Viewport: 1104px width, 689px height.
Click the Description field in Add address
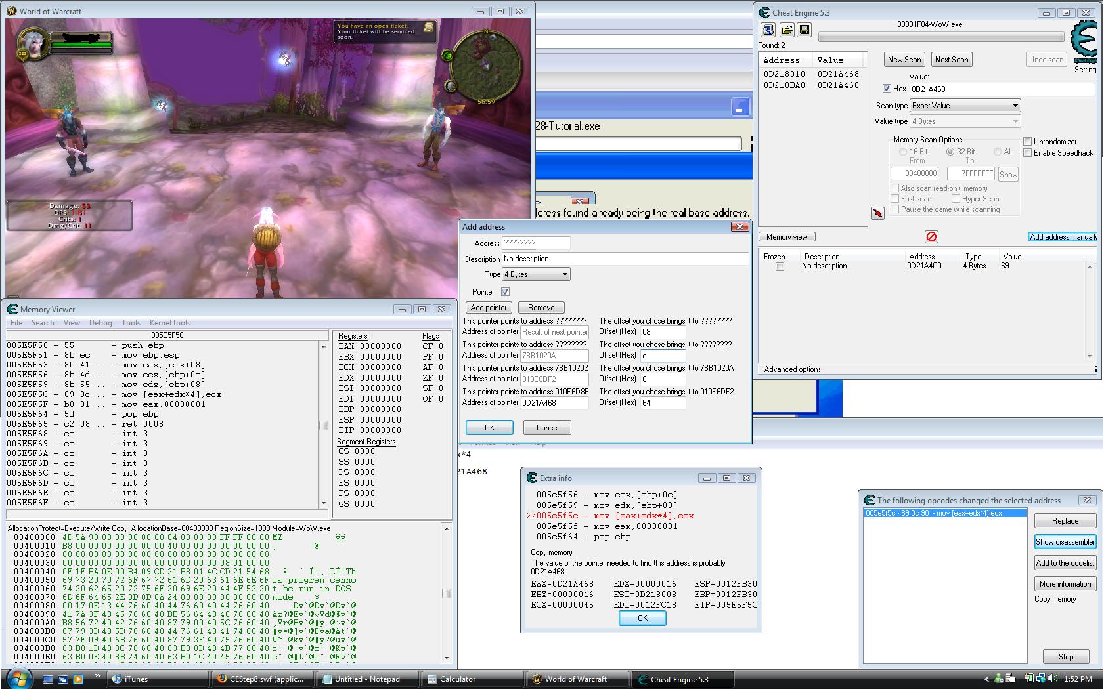tap(625, 259)
